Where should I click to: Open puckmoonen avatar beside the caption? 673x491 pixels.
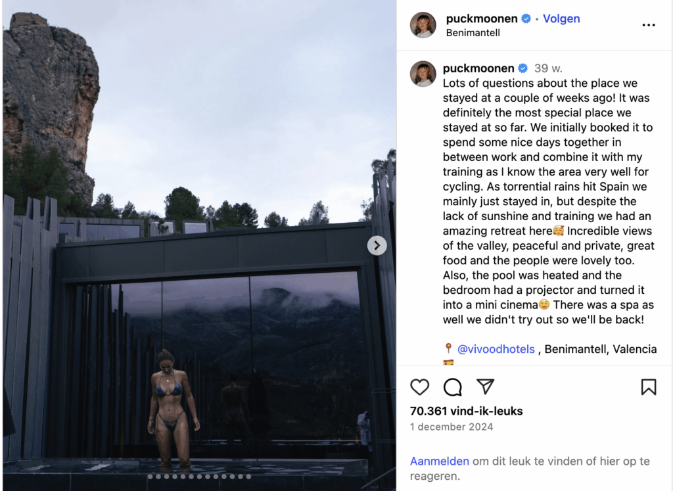pyautogui.click(x=423, y=74)
